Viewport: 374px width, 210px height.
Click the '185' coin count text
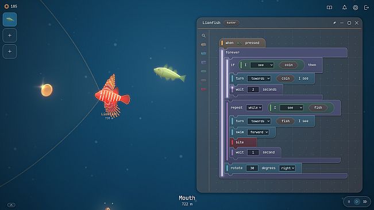14,6
